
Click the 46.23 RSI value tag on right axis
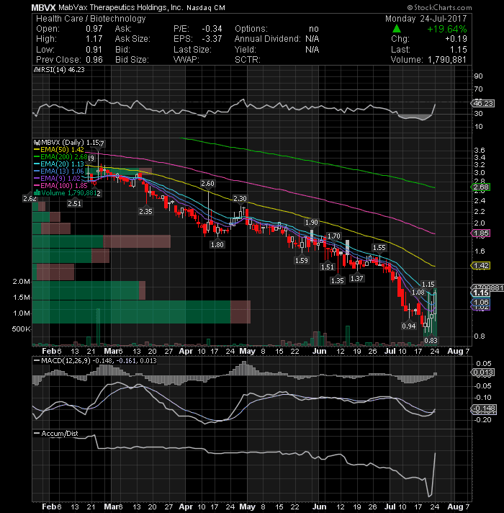[x=483, y=104]
